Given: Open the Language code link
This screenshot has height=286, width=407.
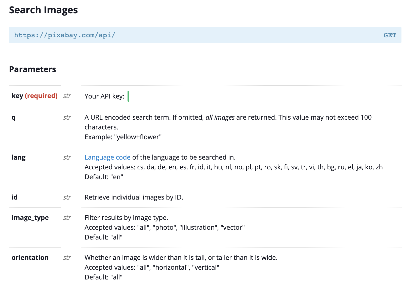Looking at the screenshot, I should (107, 157).
